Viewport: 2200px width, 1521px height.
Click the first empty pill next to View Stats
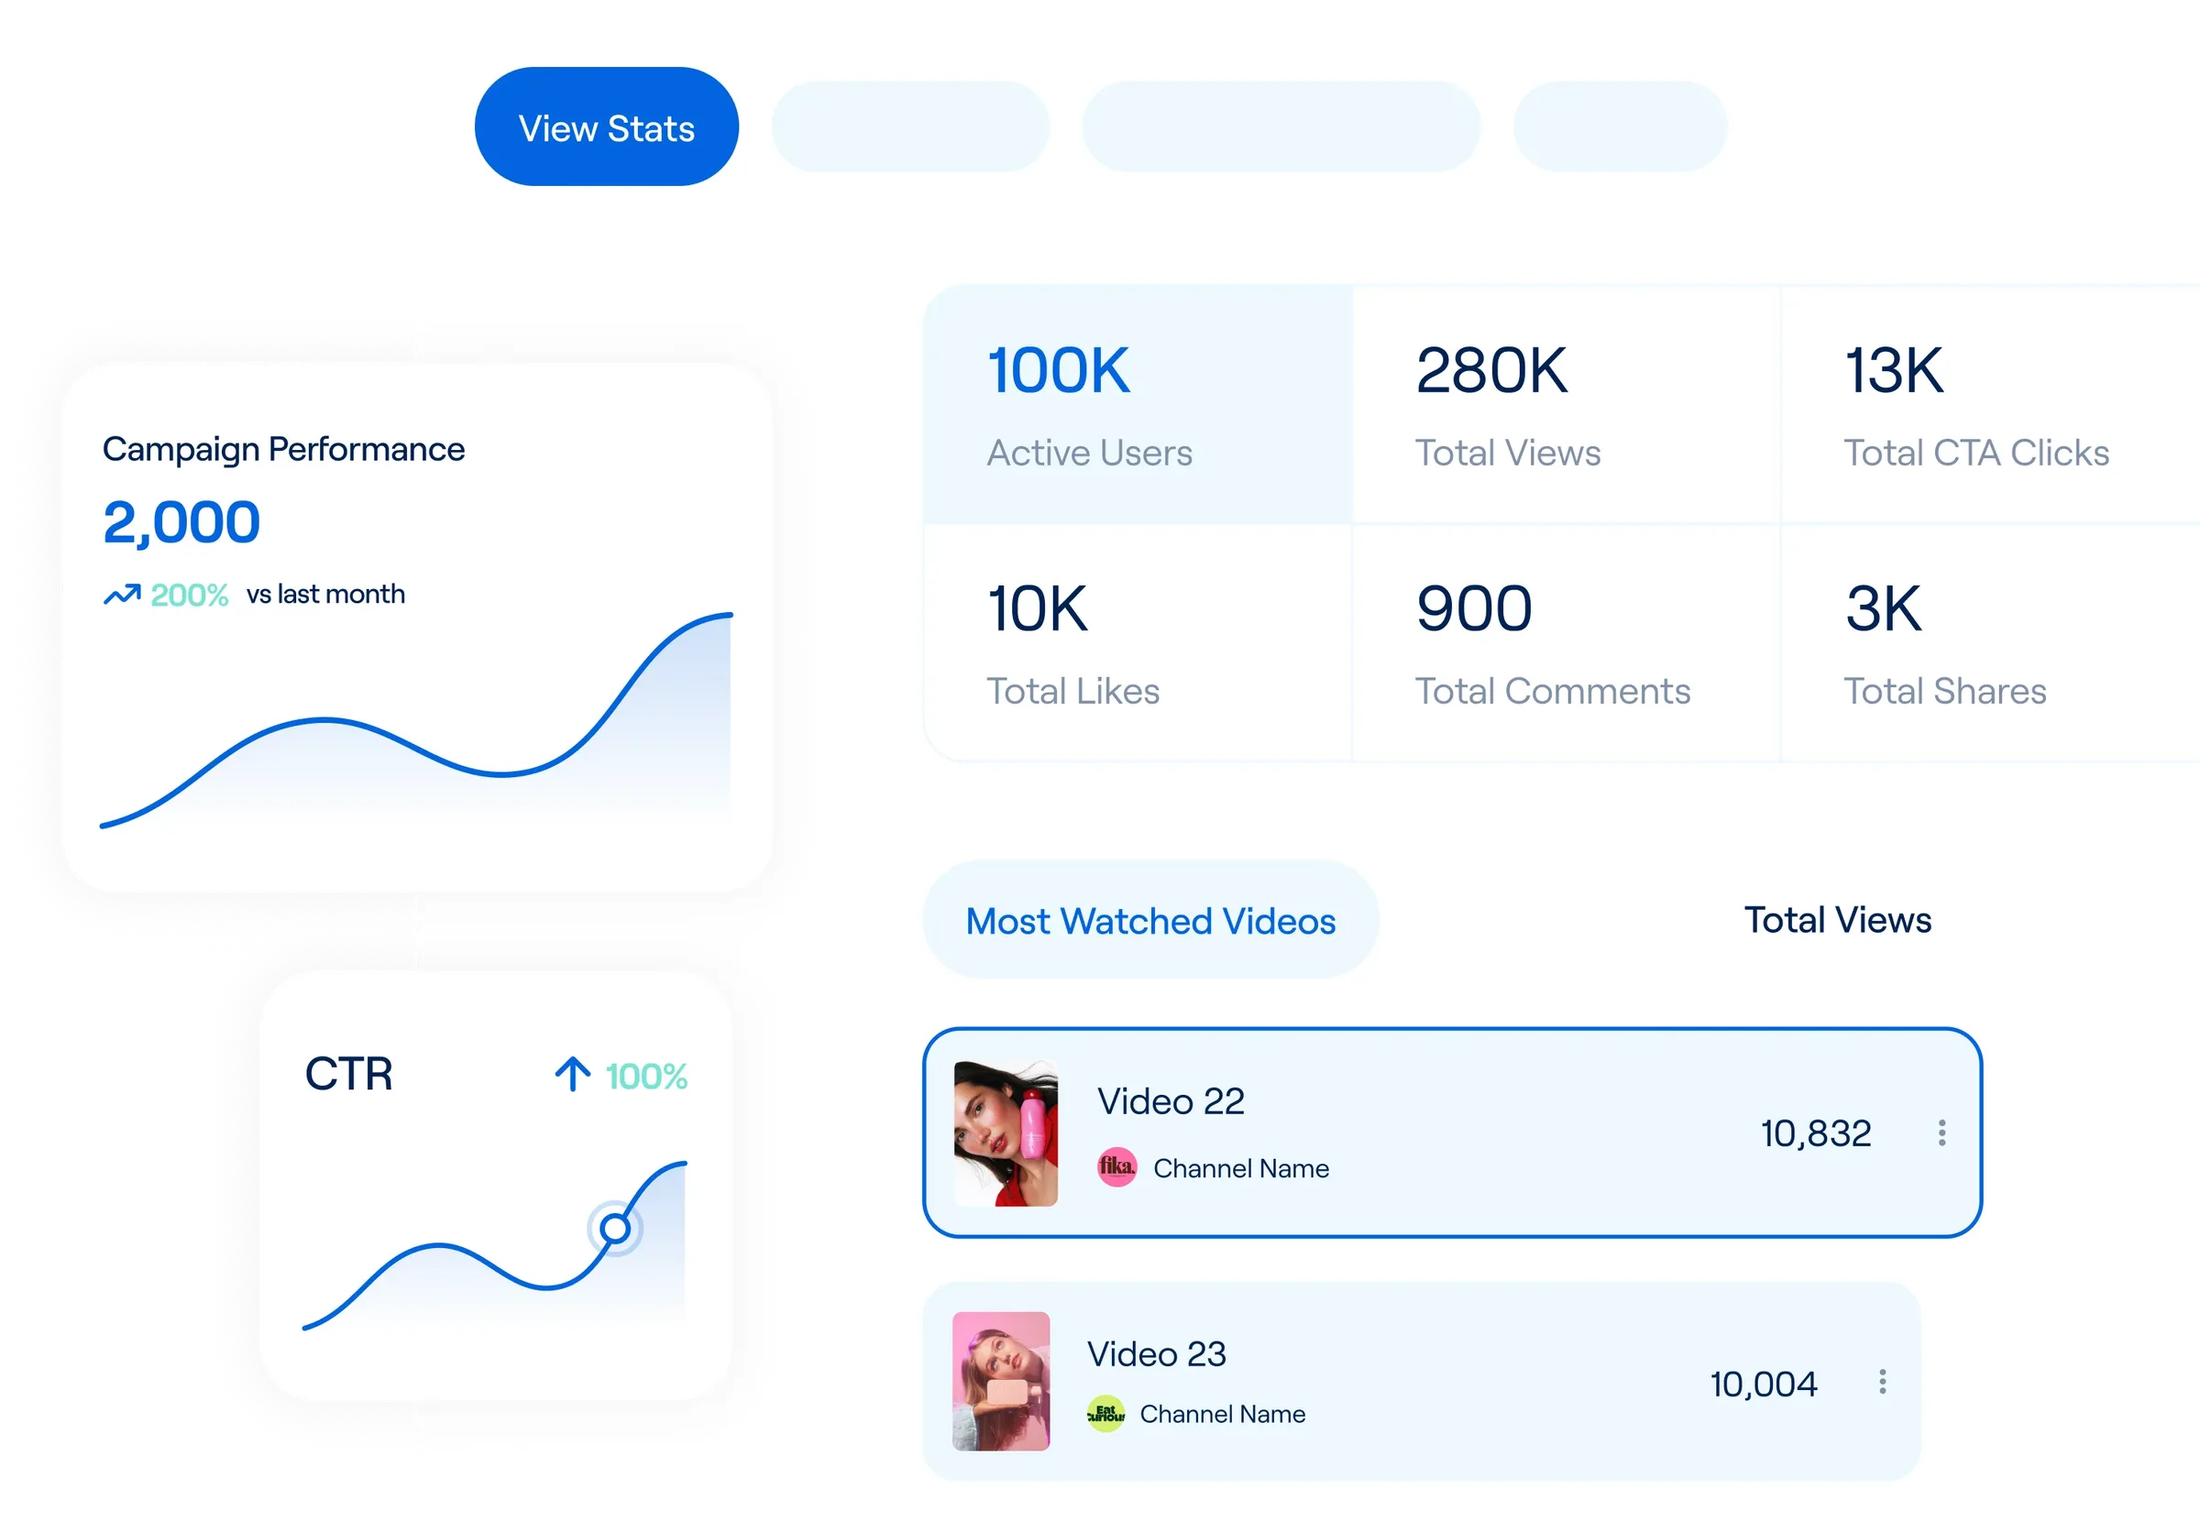tap(910, 126)
